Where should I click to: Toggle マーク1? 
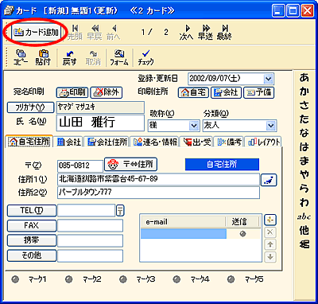(15, 279)
